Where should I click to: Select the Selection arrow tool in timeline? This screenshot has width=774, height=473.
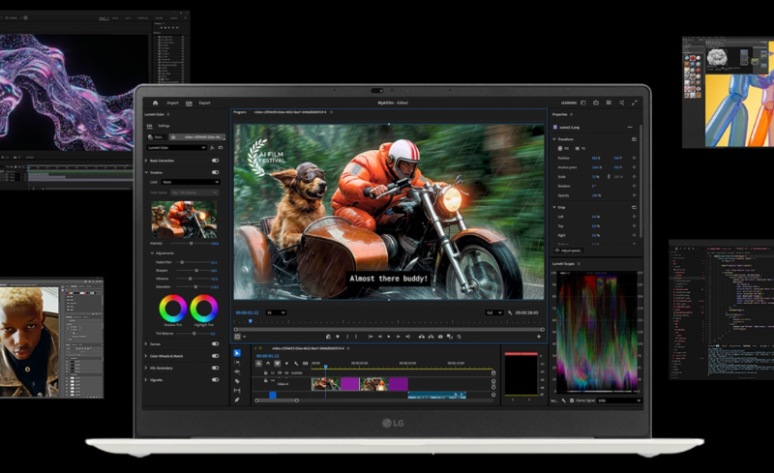pos(237,353)
